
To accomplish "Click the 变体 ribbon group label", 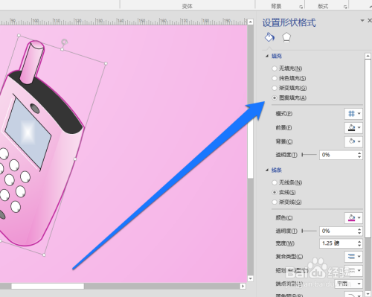I will pos(187,6).
